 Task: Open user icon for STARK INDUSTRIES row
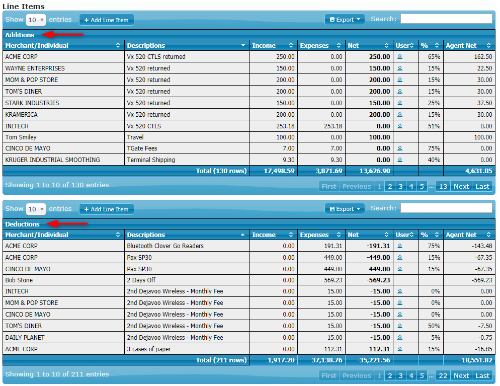pyautogui.click(x=400, y=103)
